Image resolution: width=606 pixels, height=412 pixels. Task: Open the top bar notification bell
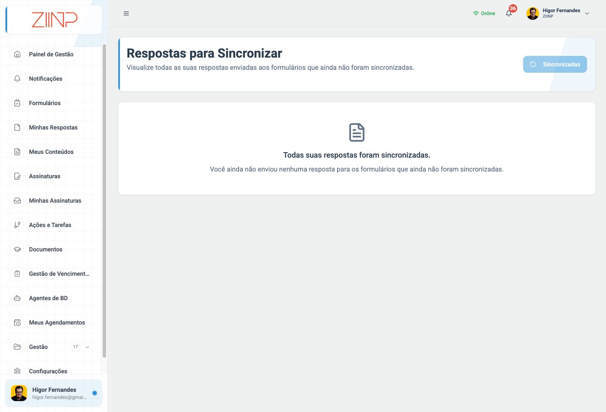[x=509, y=13]
